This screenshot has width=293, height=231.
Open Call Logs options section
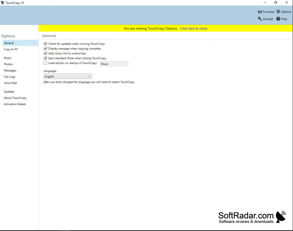click(10, 77)
